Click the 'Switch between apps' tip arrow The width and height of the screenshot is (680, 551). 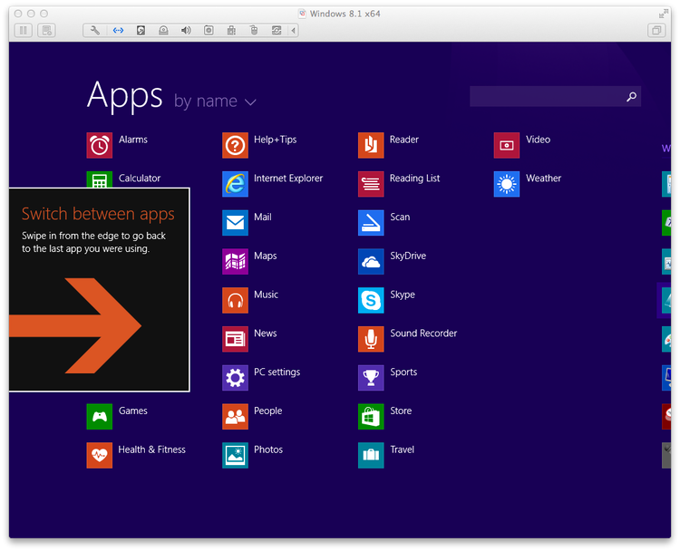[75, 325]
